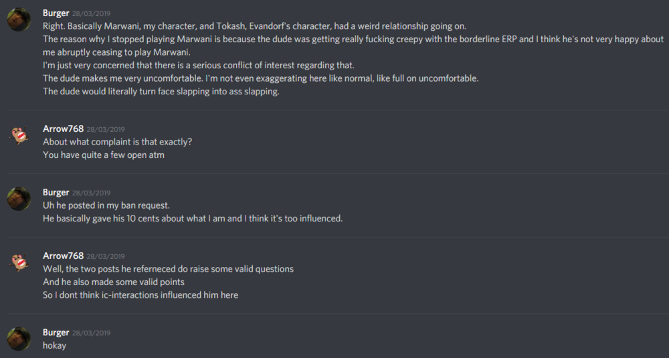Click the 'You have quite a few open atm' line
Screen dimensions: 669x358
103,155
